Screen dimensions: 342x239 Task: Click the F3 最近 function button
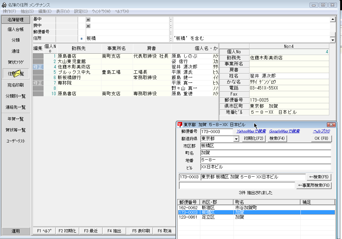(91, 231)
